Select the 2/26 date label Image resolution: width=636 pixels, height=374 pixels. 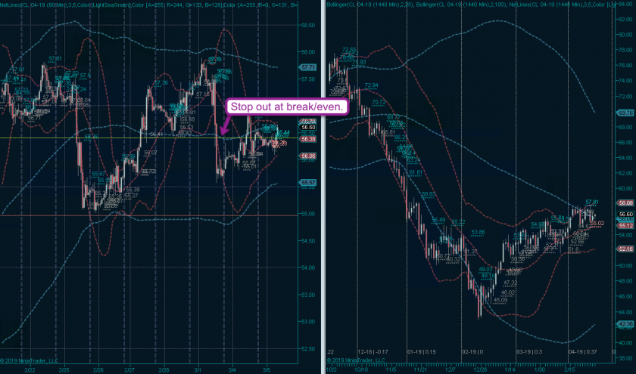98,369
